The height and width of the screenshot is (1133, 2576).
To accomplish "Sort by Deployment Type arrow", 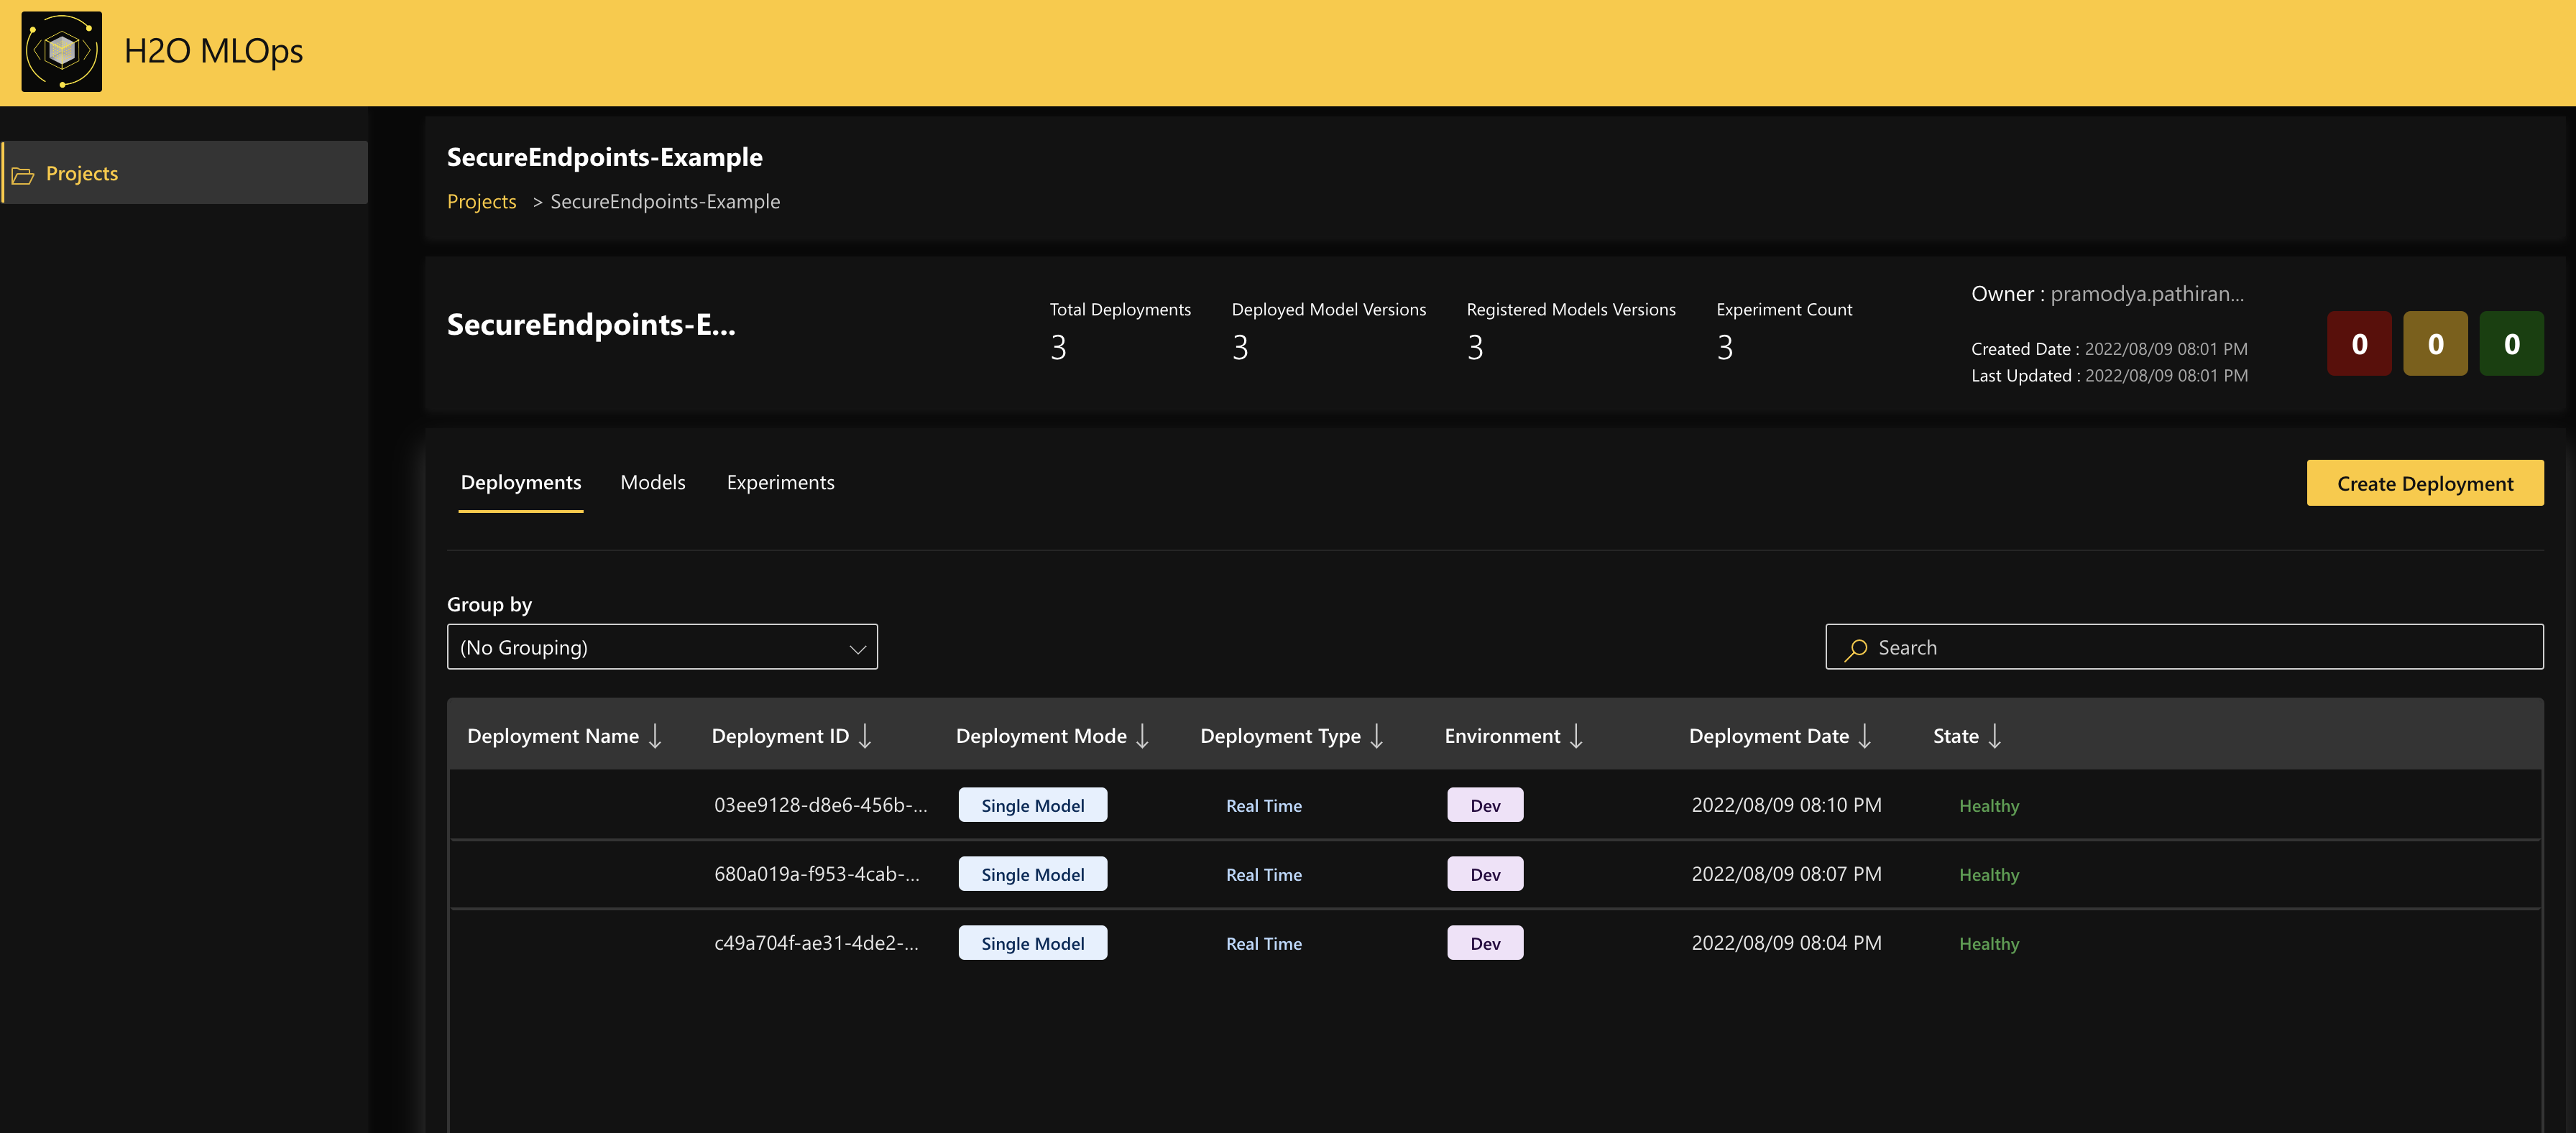I will (1377, 736).
